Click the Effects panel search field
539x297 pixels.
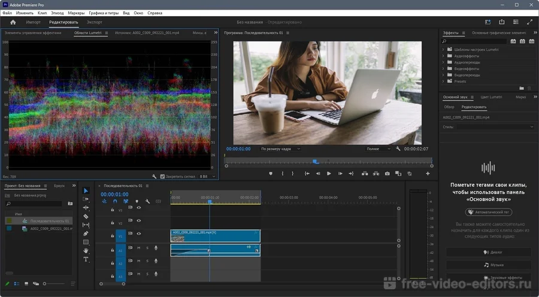coord(474,41)
